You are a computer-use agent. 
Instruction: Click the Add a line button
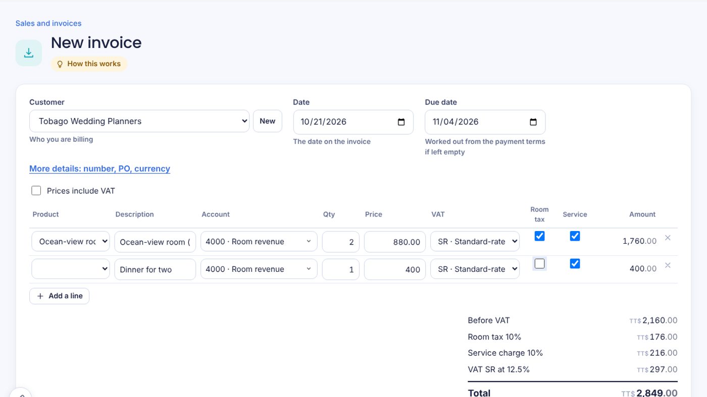pos(60,296)
